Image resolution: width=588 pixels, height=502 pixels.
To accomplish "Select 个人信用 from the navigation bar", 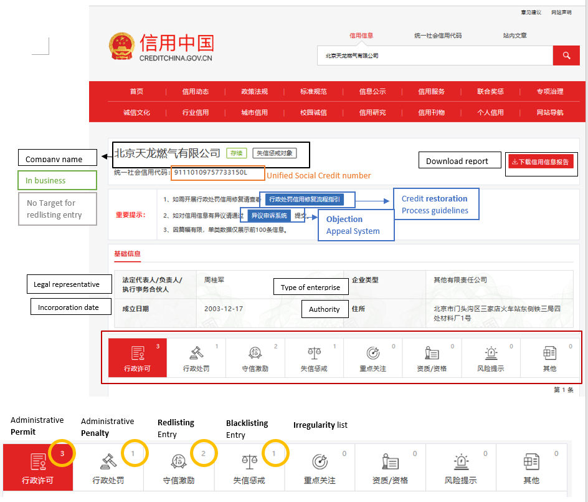I will [490, 113].
